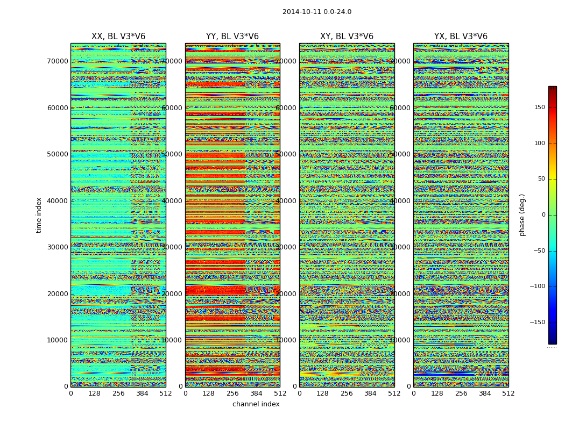Select the XX, BL V3*V6 subplot title
This screenshot has width=565, height=430.
point(118,37)
